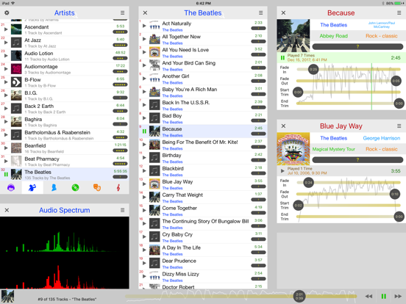406x304 pixels.
Task: Skip to previous track with rewind button
Action: [368, 296]
